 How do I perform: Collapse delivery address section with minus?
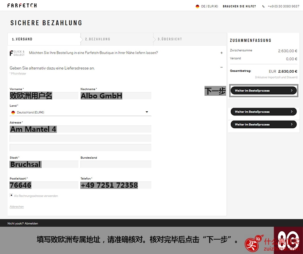point(222,67)
